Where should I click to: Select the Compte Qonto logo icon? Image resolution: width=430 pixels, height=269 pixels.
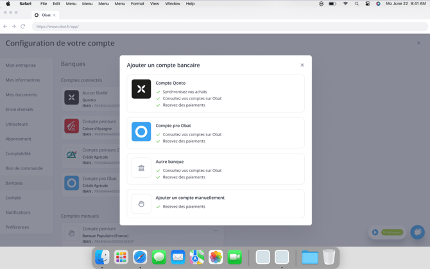pyautogui.click(x=141, y=89)
